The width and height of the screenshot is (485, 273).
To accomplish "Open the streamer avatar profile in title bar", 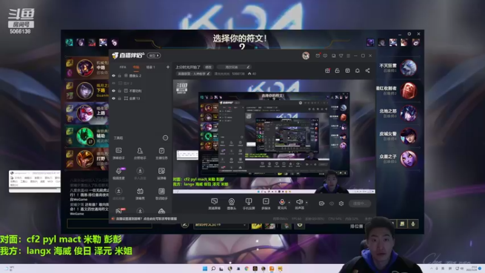I will tap(306, 55).
